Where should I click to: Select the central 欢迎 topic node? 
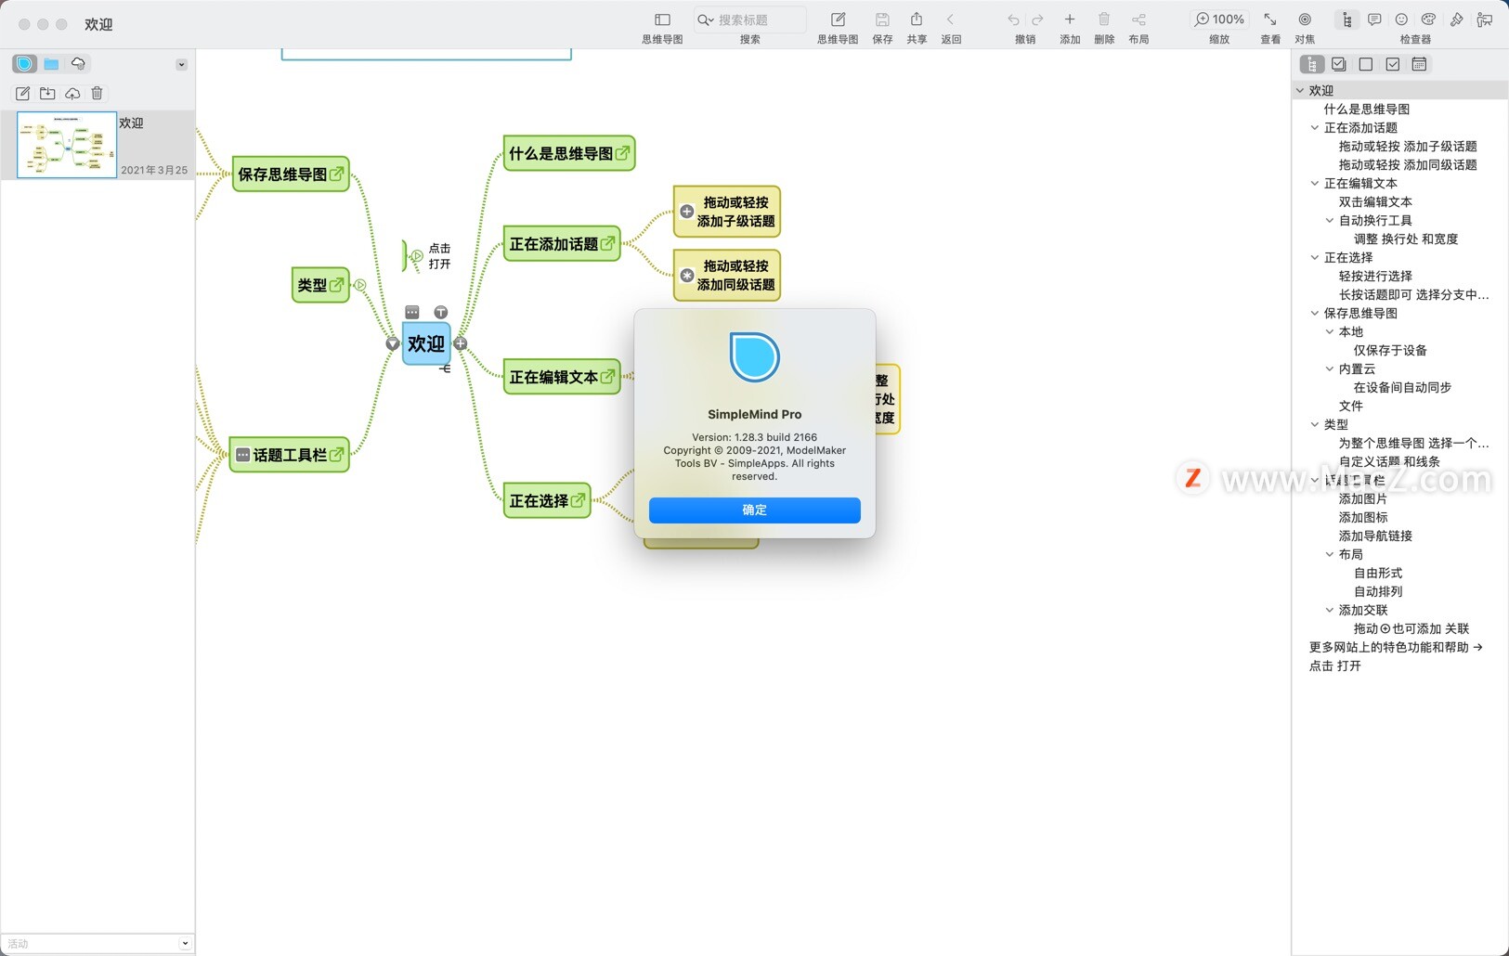pos(426,343)
